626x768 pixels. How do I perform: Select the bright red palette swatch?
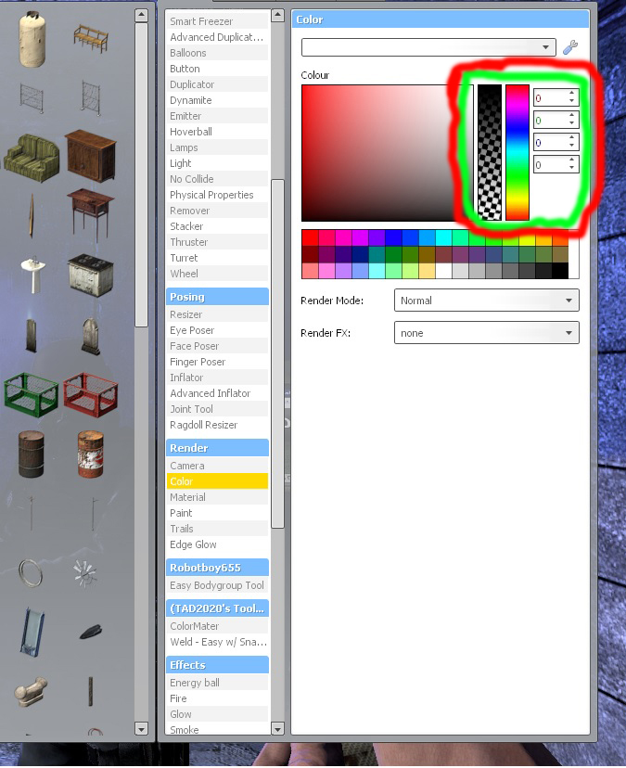pos(310,237)
